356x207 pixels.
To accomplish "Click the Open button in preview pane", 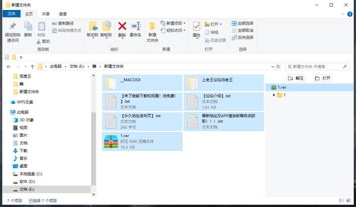I will click(323, 78).
